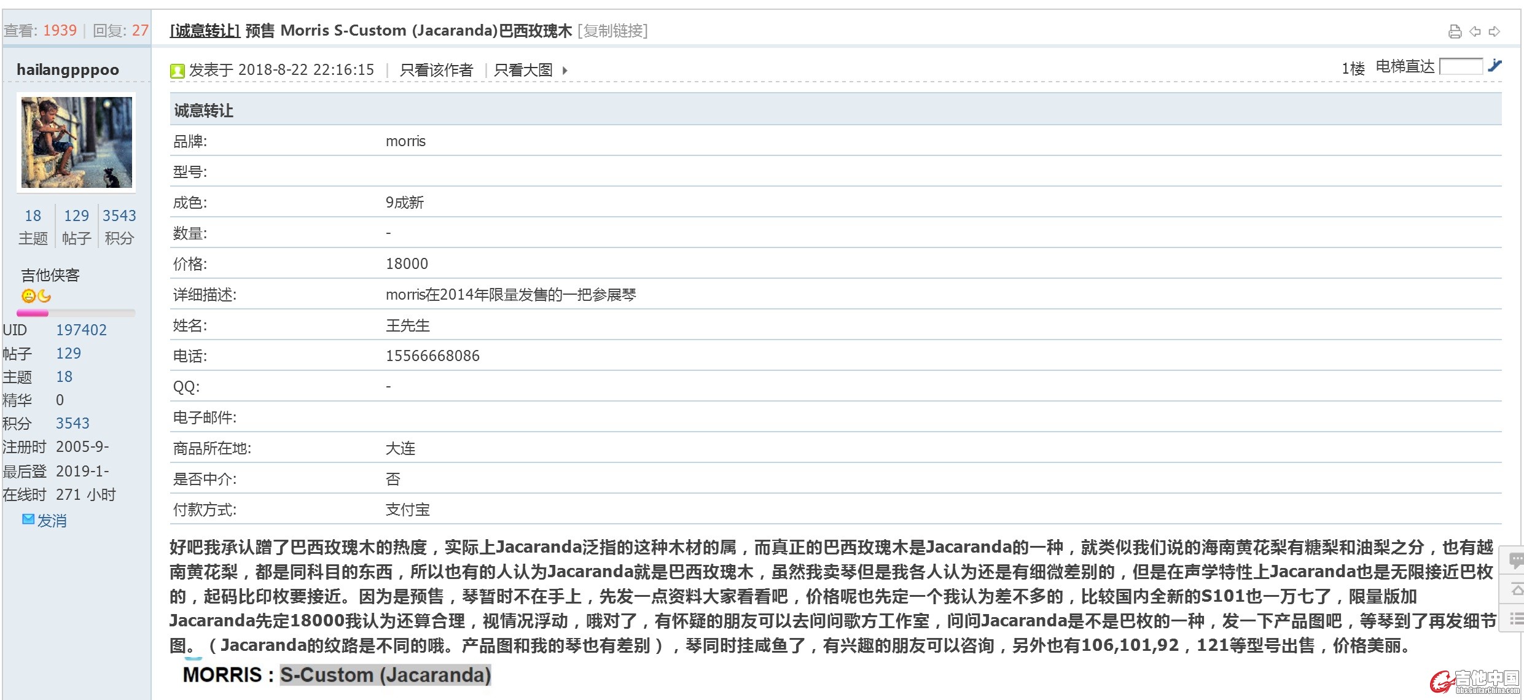Screen dimensions: 1524x700
Task: Open the 3543 积分 points count
Action: pyautogui.click(x=119, y=216)
